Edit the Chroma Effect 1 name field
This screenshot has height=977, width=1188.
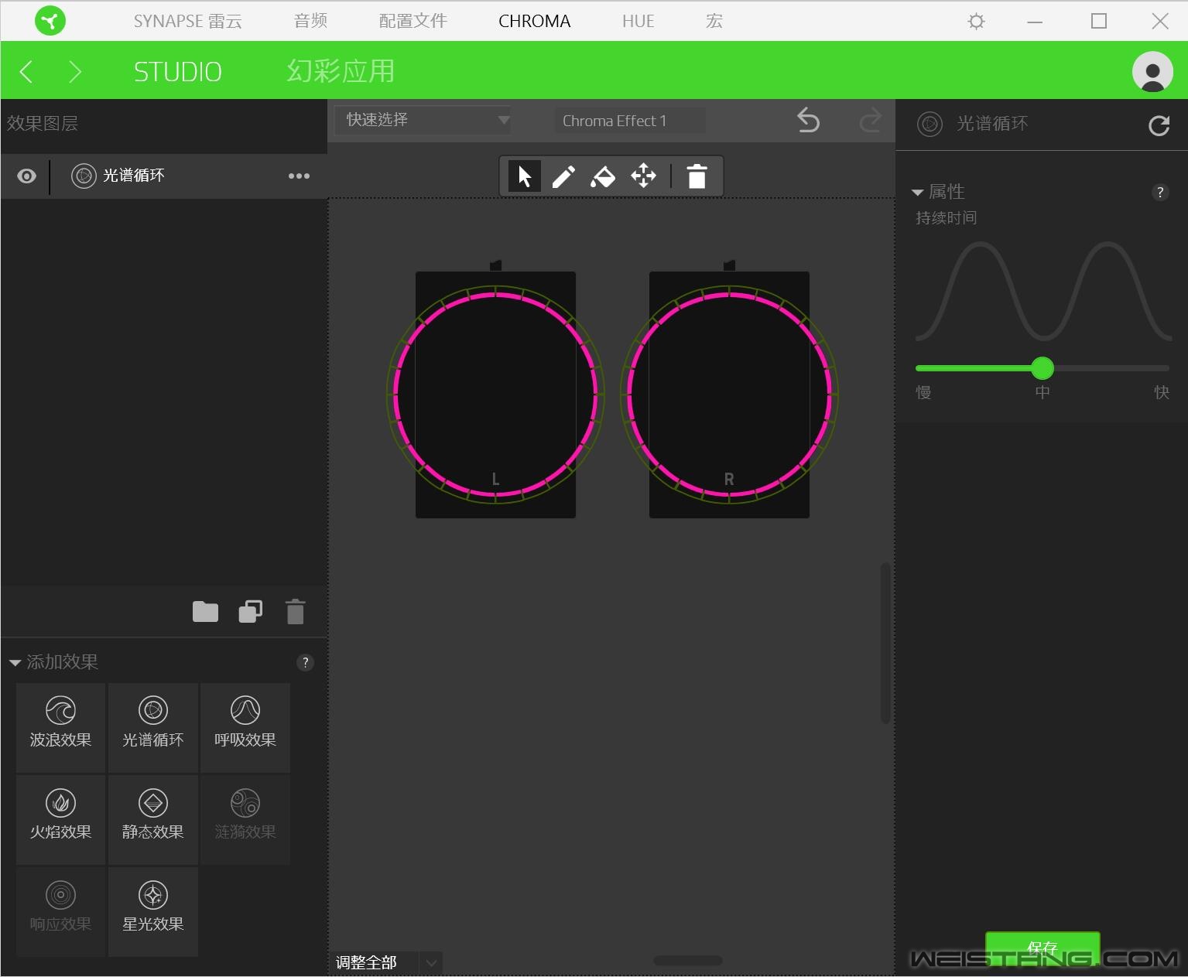point(629,121)
